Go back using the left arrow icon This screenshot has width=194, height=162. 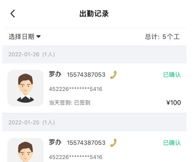[x=12, y=14]
